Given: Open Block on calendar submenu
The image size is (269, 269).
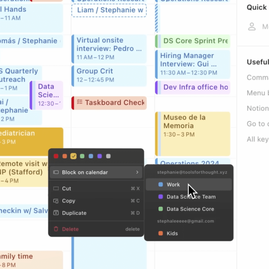Looking at the screenshot, I should click(96, 172).
